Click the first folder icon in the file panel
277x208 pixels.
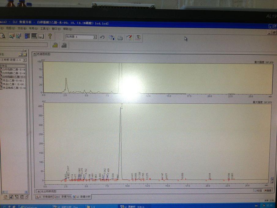pyautogui.click(x=21, y=55)
